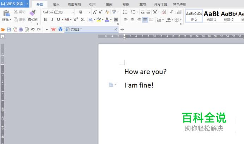The height and width of the screenshot is (144, 244).
Task: Save document with the floppy icon
Action: pos(9,29)
